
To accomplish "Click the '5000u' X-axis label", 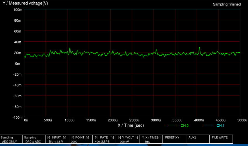I will [x=242, y=120].
